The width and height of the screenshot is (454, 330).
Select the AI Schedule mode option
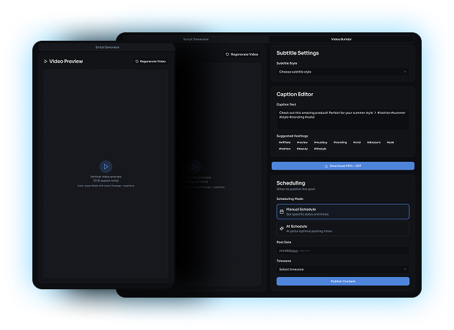tap(343, 228)
